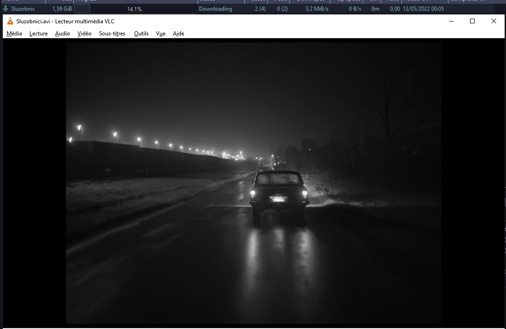Open the Lecture menu in VLC
The height and width of the screenshot is (329, 506).
coord(38,34)
